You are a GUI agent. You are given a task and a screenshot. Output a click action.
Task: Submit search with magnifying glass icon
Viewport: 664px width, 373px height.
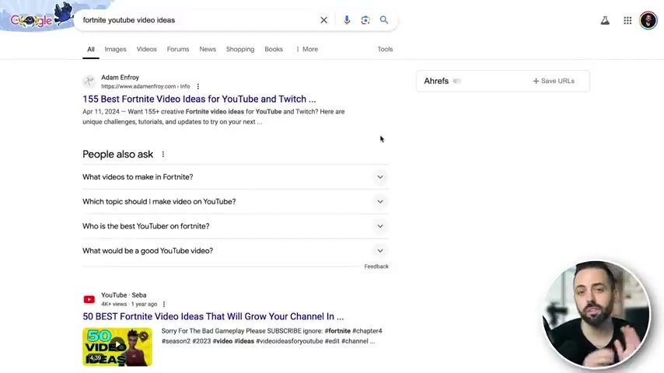click(383, 20)
